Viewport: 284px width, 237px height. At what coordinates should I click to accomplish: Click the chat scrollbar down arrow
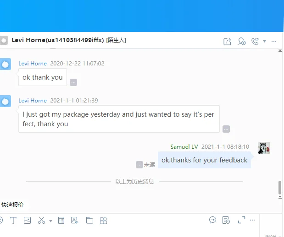point(280,197)
